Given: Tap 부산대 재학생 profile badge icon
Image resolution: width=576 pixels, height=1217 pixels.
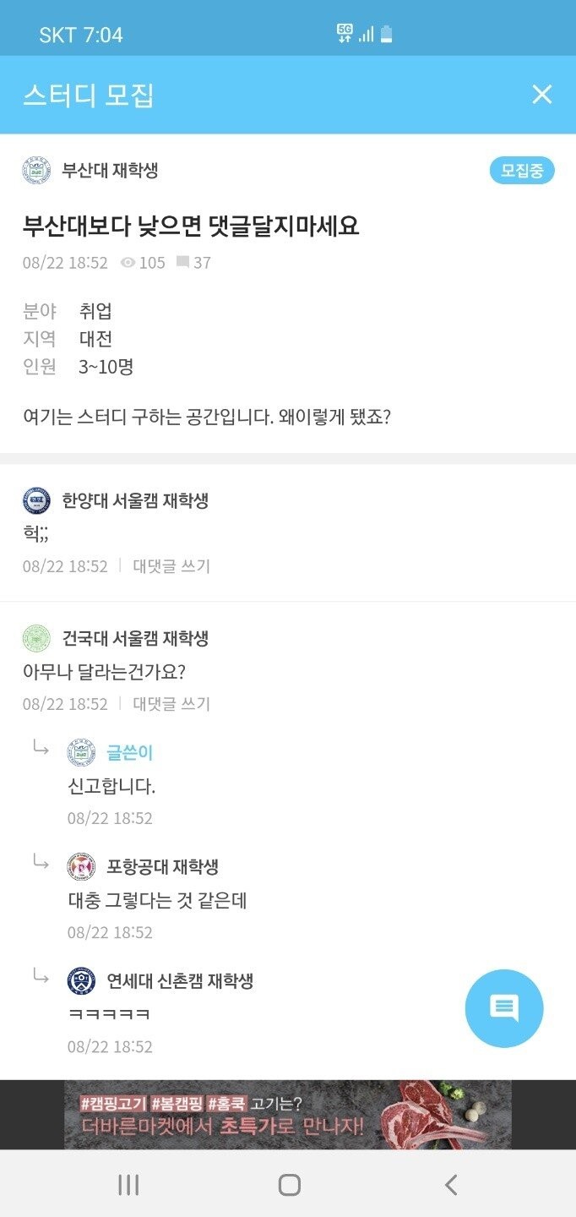Looking at the screenshot, I should (x=36, y=171).
